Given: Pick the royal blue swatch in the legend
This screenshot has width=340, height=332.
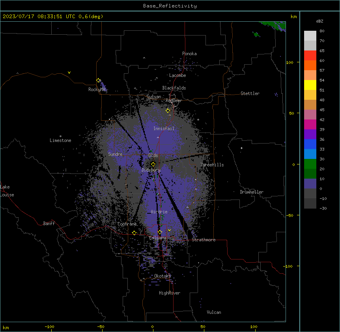Looking at the screenshot, I should click(x=310, y=144).
